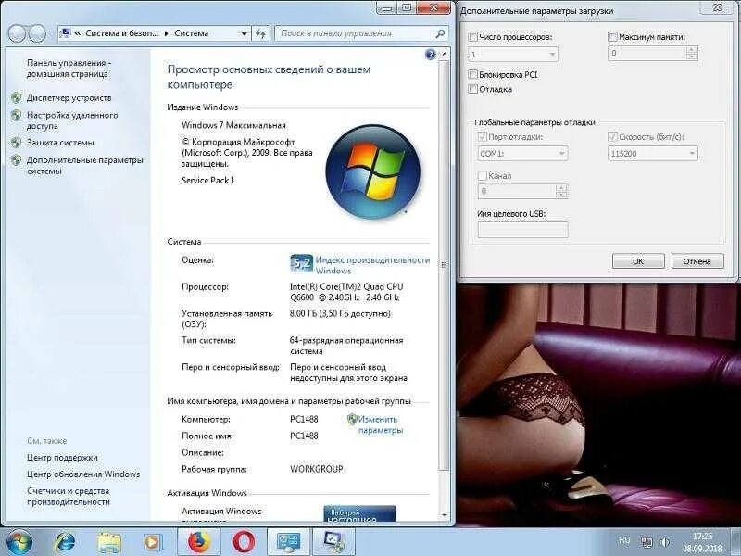This screenshot has height=556, width=741.
Task: Open the RU language indicator in tray
Action: click(624, 540)
